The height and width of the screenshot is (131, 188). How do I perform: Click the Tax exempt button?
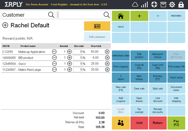tap(139, 110)
